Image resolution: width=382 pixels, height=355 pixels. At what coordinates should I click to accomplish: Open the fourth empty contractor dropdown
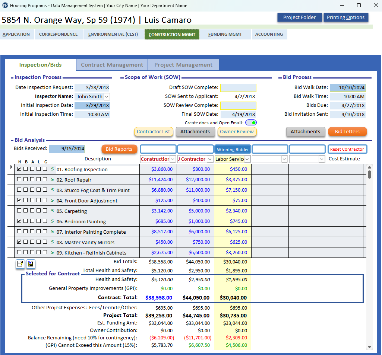click(284, 159)
